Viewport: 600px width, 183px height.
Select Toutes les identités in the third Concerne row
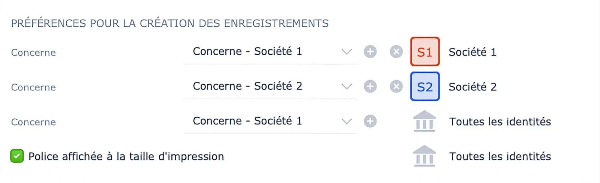coord(500,122)
